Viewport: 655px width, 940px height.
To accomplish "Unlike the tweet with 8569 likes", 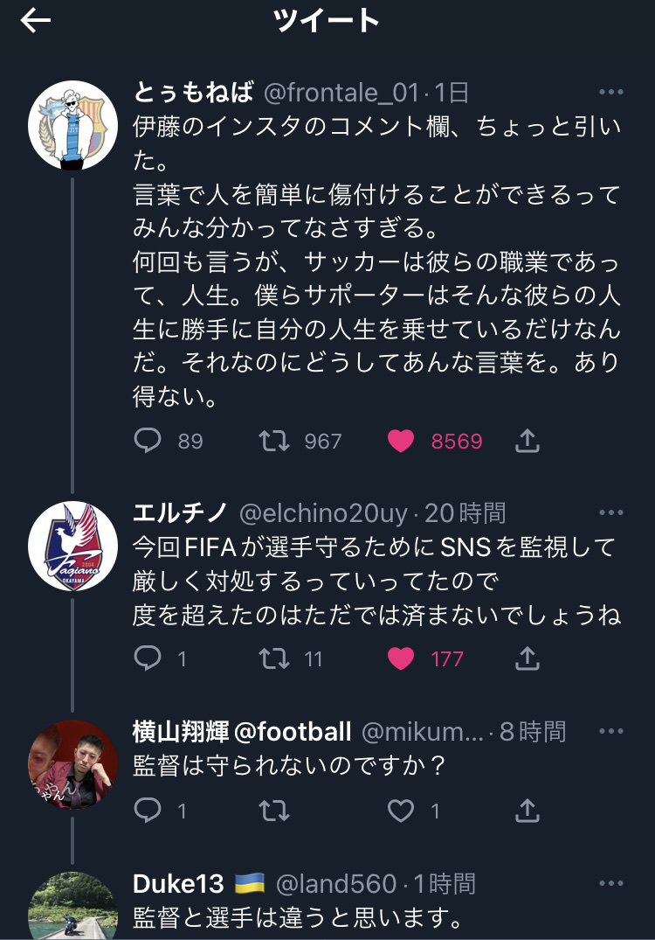I will tap(401, 442).
